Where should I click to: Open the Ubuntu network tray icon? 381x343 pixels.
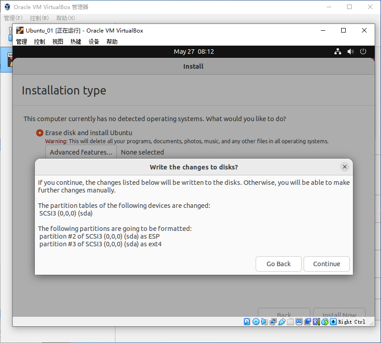point(338,52)
